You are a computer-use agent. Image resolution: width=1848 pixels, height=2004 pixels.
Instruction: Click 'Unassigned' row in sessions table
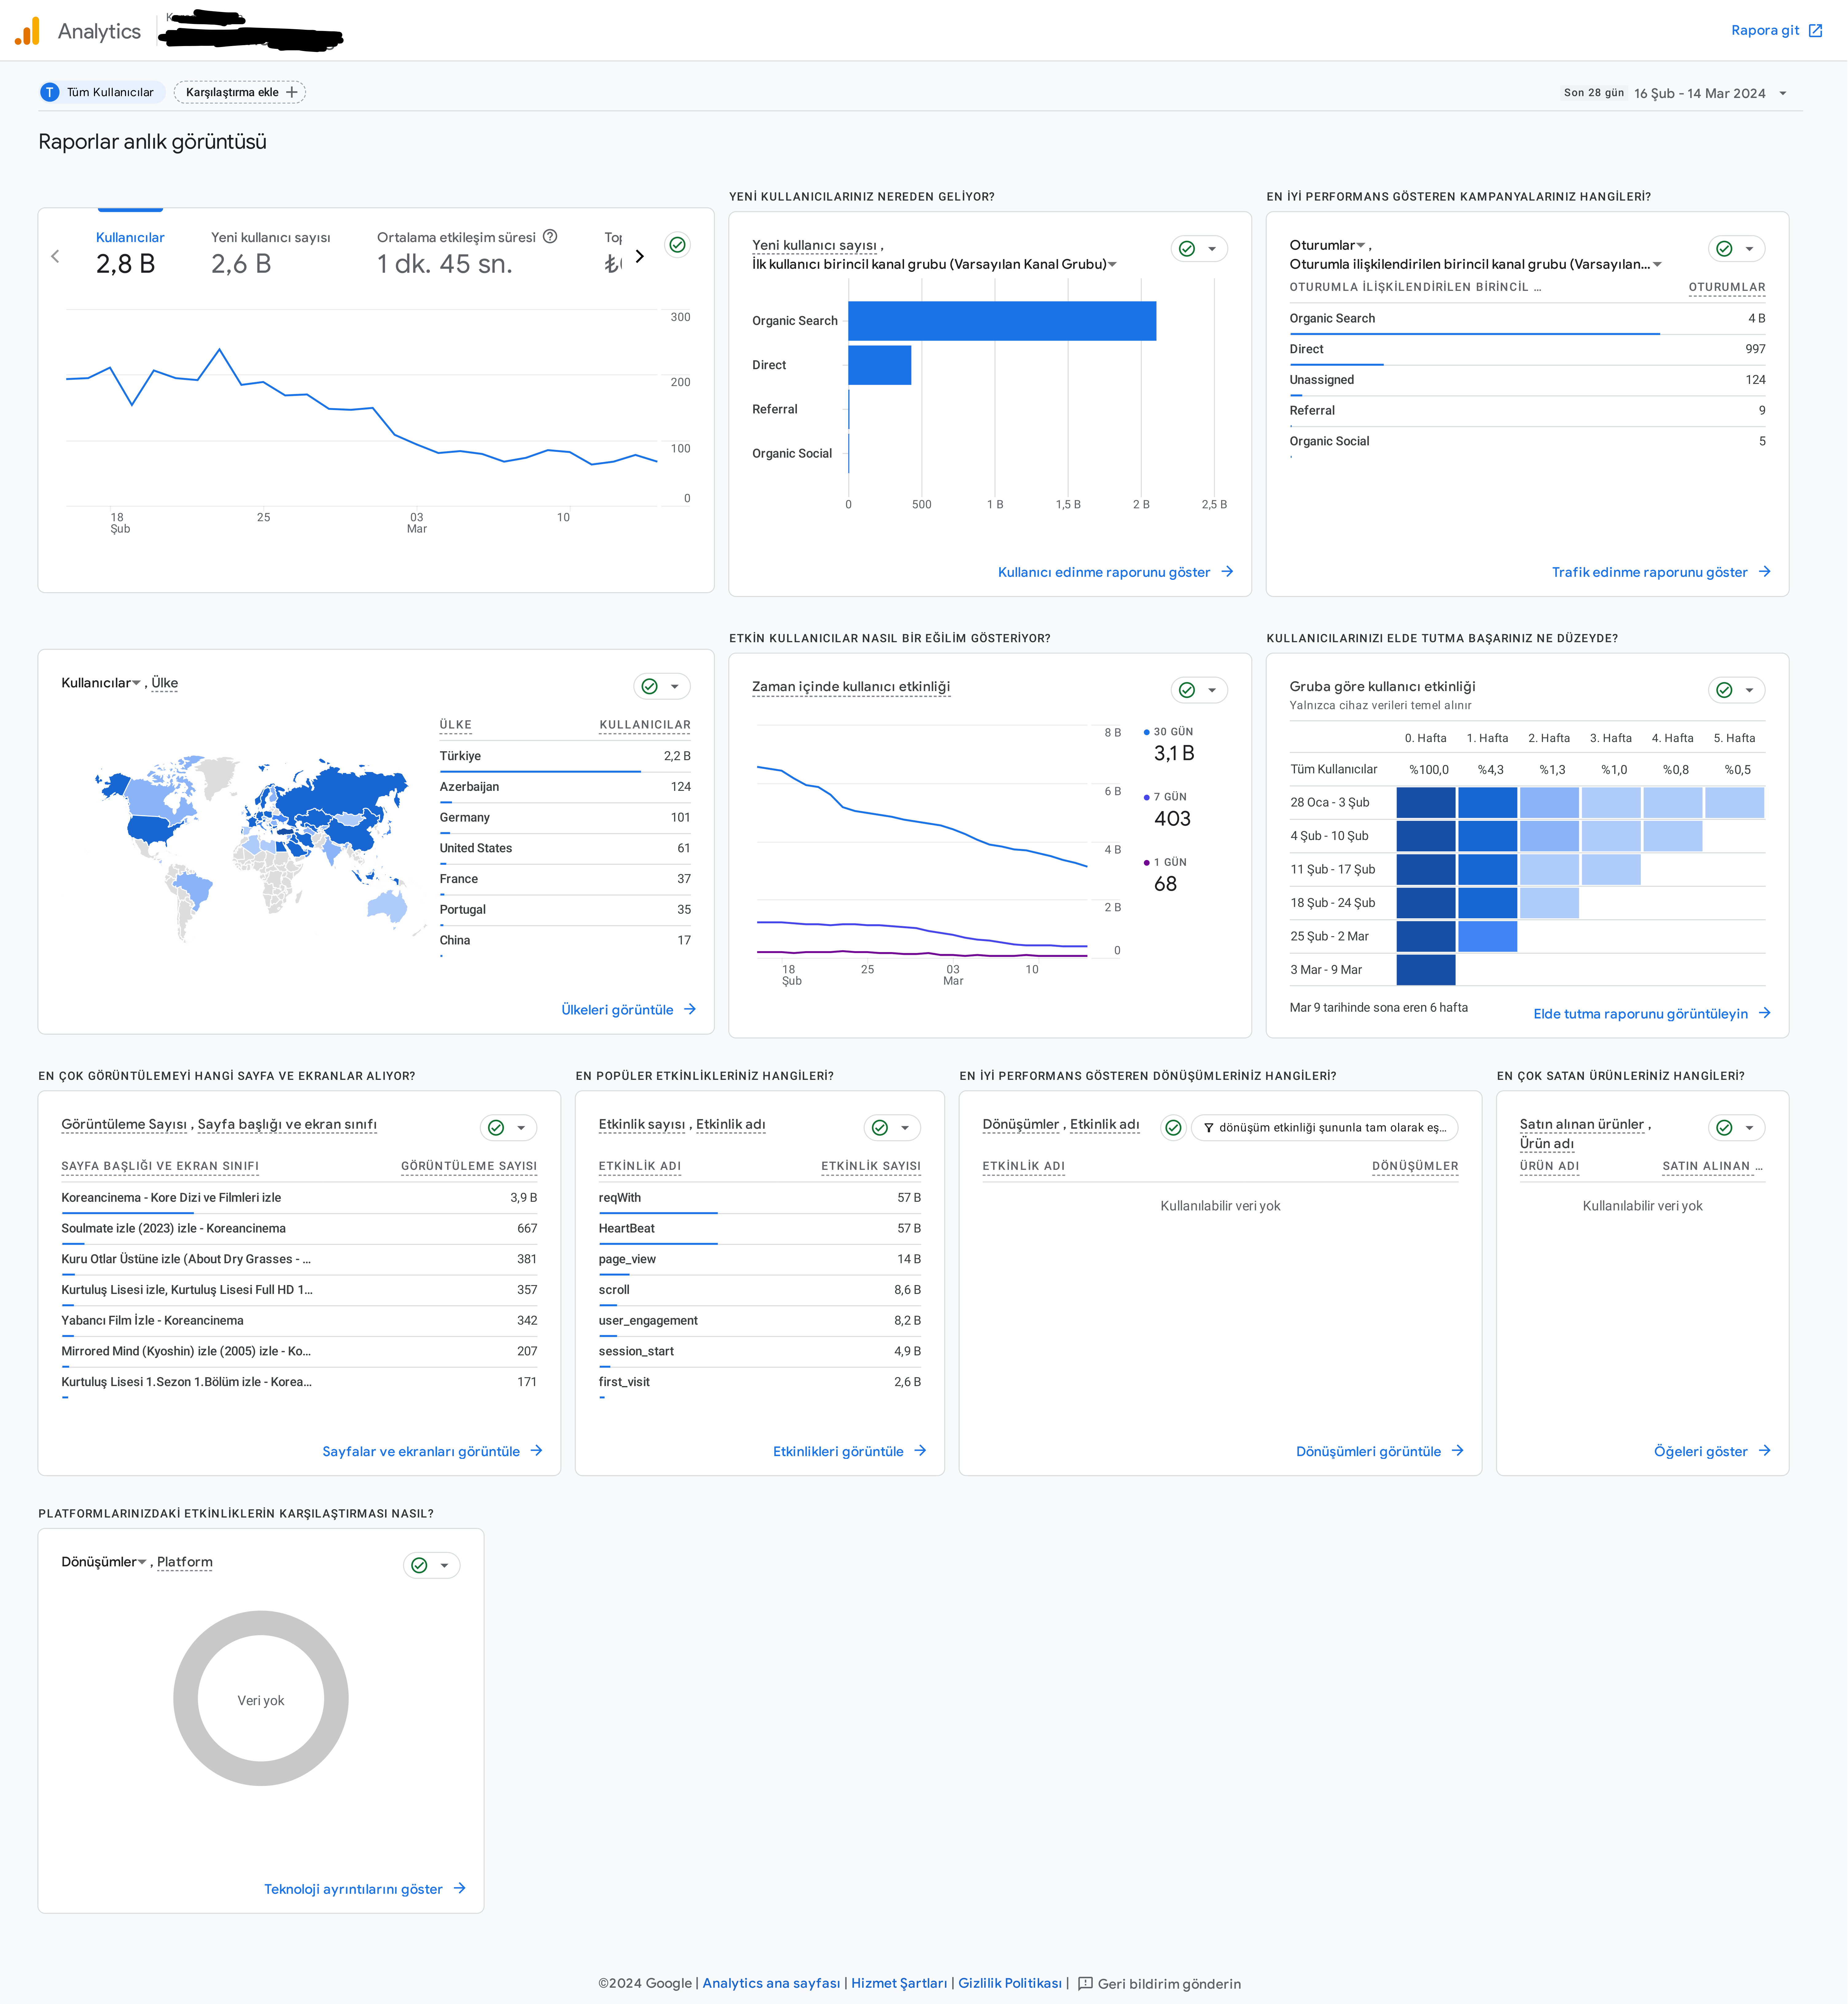click(x=1527, y=380)
